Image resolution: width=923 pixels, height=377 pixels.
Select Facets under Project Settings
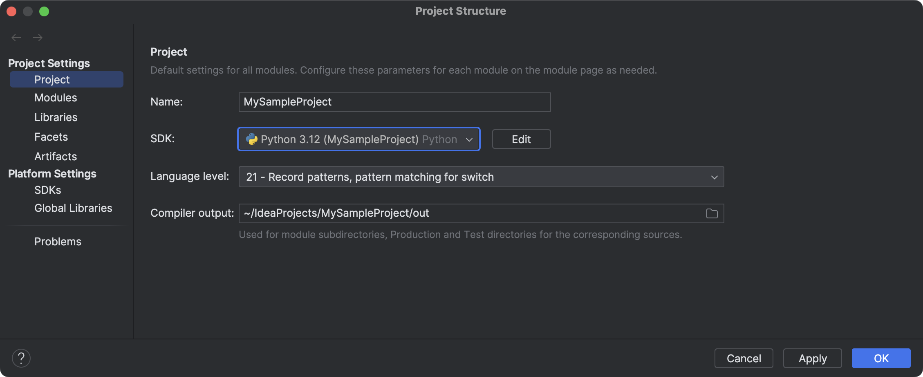[51, 137]
